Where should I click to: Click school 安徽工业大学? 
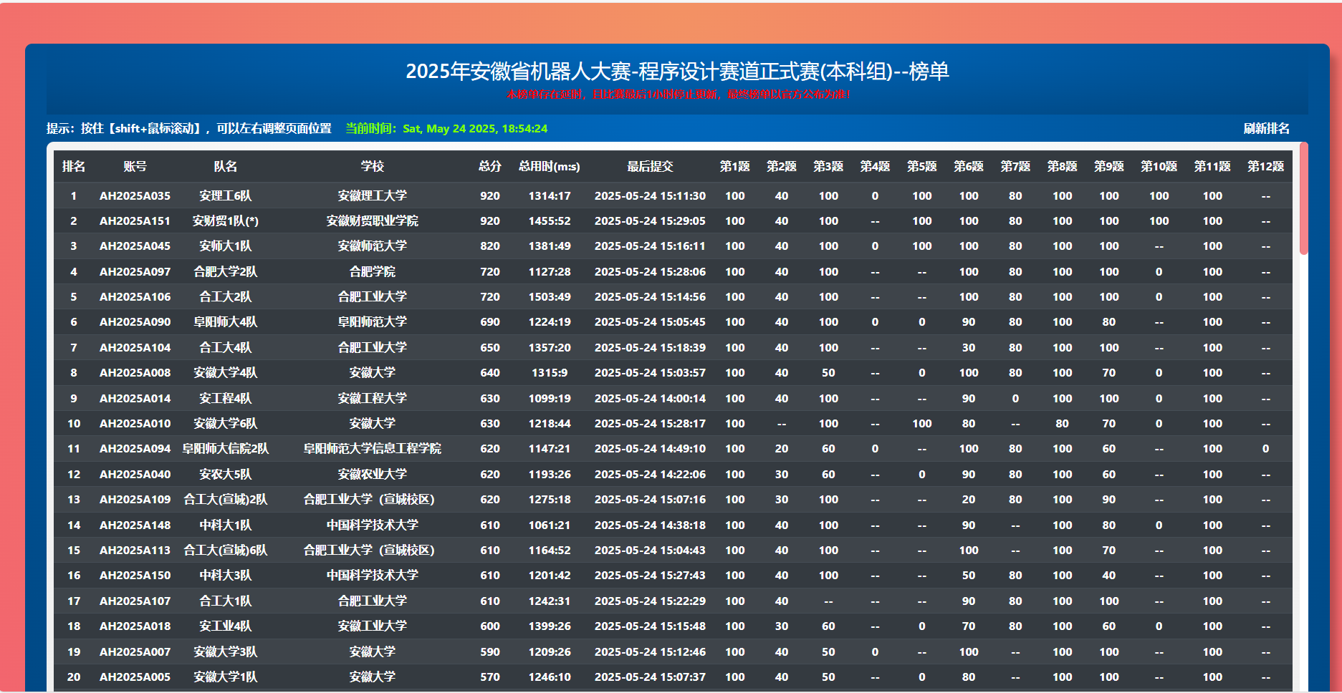pyautogui.click(x=372, y=626)
